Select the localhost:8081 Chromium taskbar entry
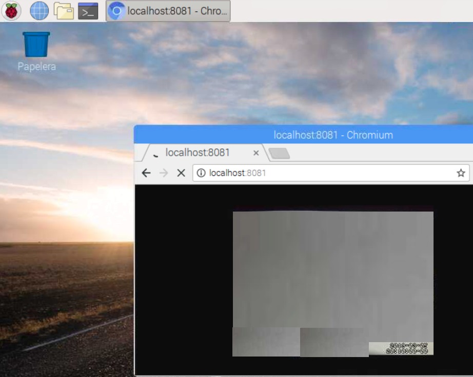The width and height of the screenshot is (473, 377). pos(168,11)
